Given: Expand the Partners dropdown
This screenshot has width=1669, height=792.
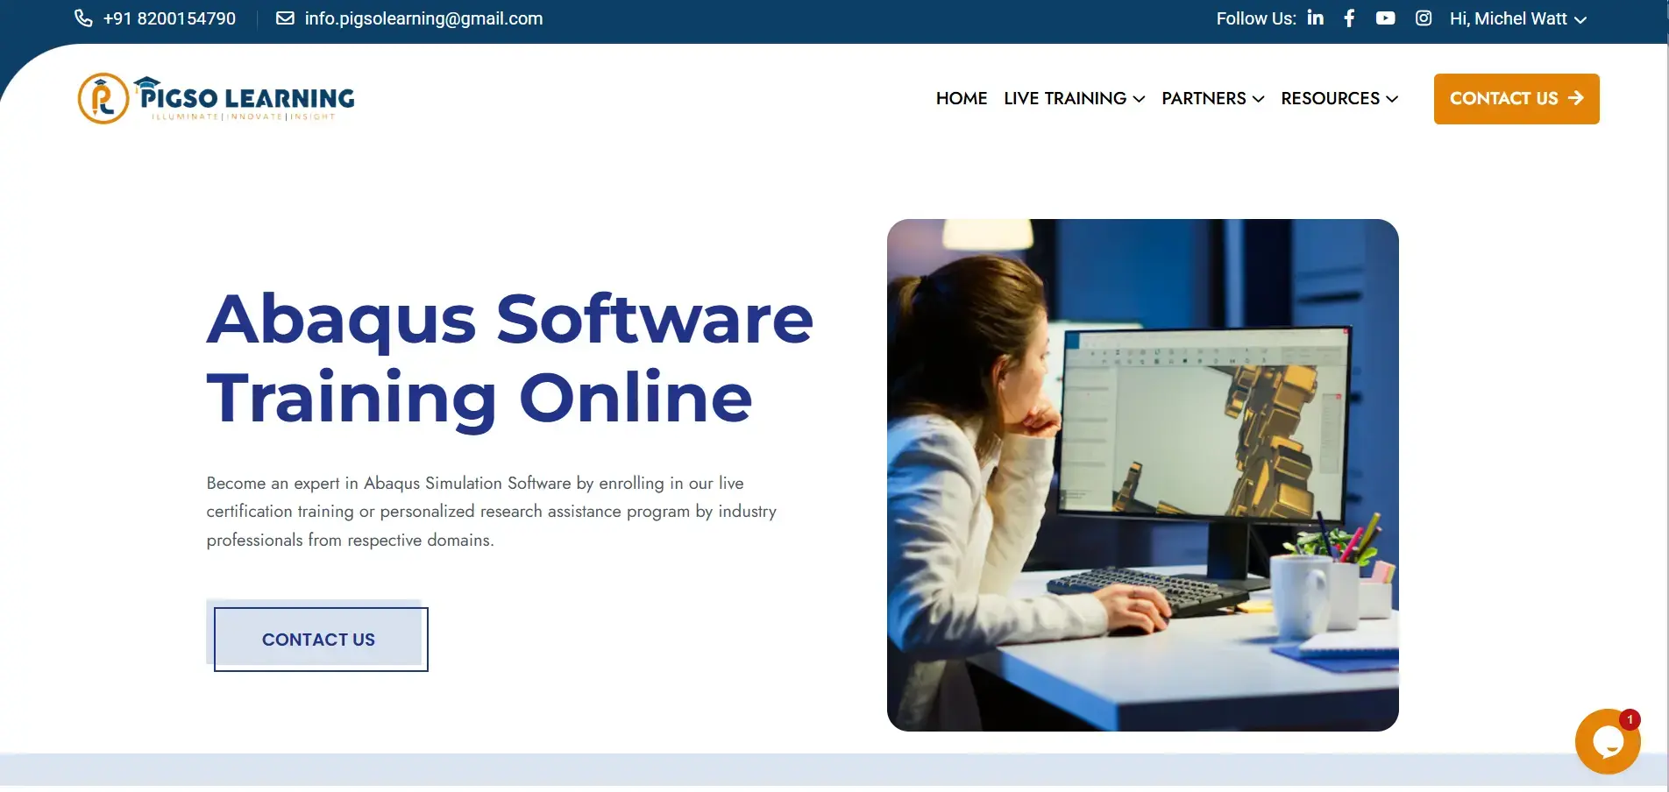Looking at the screenshot, I should pyautogui.click(x=1212, y=98).
